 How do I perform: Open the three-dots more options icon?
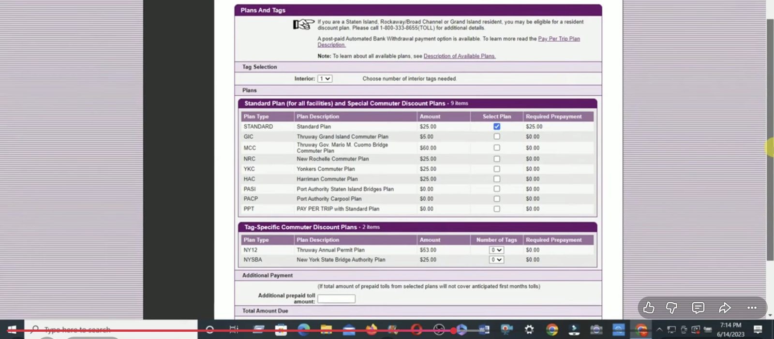(x=752, y=308)
